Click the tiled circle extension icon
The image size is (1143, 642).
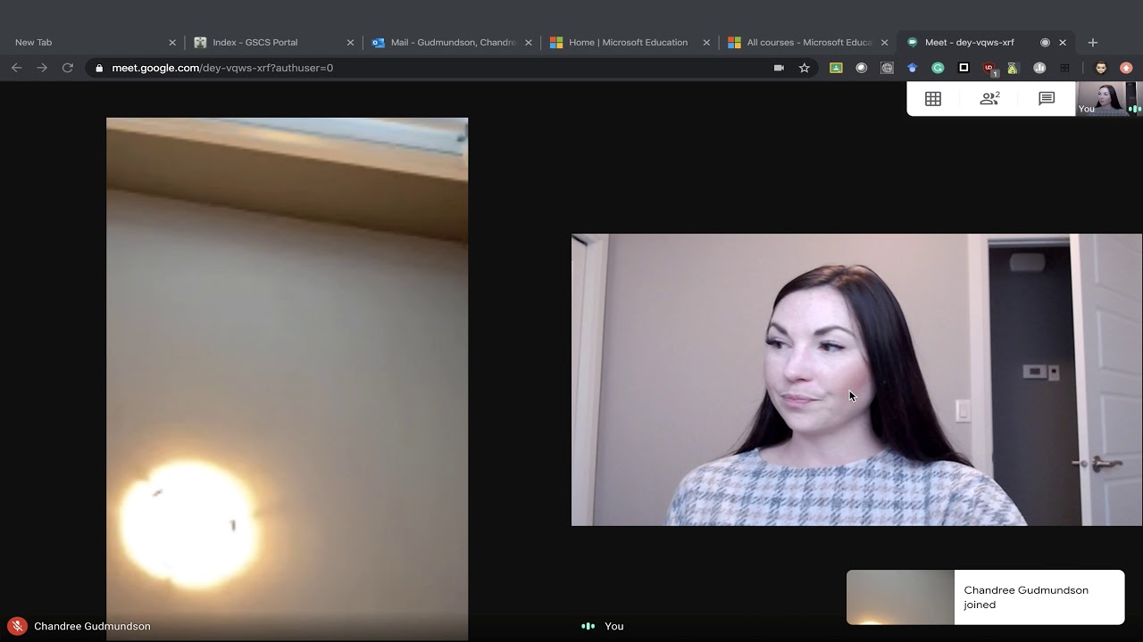(887, 68)
